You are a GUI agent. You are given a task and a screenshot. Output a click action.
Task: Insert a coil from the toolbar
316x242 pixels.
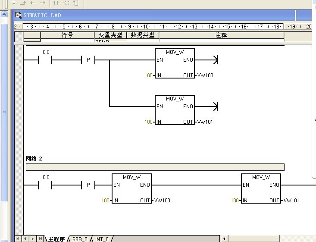coord(66,3)
